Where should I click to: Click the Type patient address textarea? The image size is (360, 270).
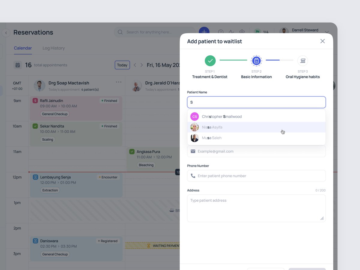tap(256, 208)
